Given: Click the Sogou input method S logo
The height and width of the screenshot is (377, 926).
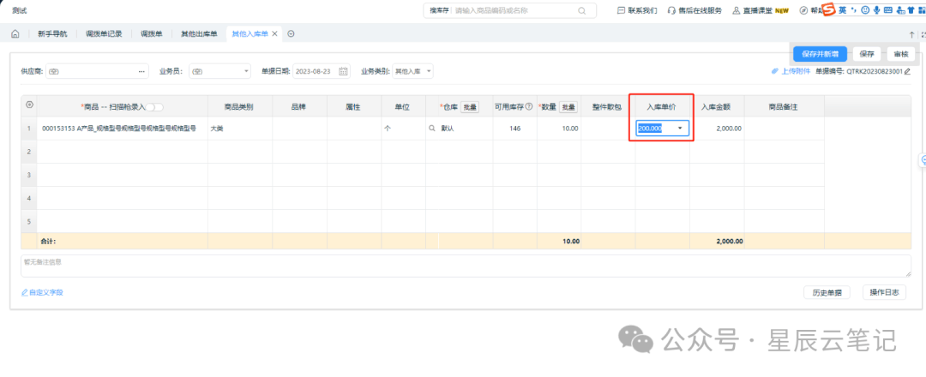Looking at the screenshot, I should pyautogui.click(x=828, y=9).
